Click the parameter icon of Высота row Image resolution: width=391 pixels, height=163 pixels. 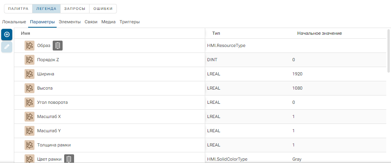[x=29, y=88]
